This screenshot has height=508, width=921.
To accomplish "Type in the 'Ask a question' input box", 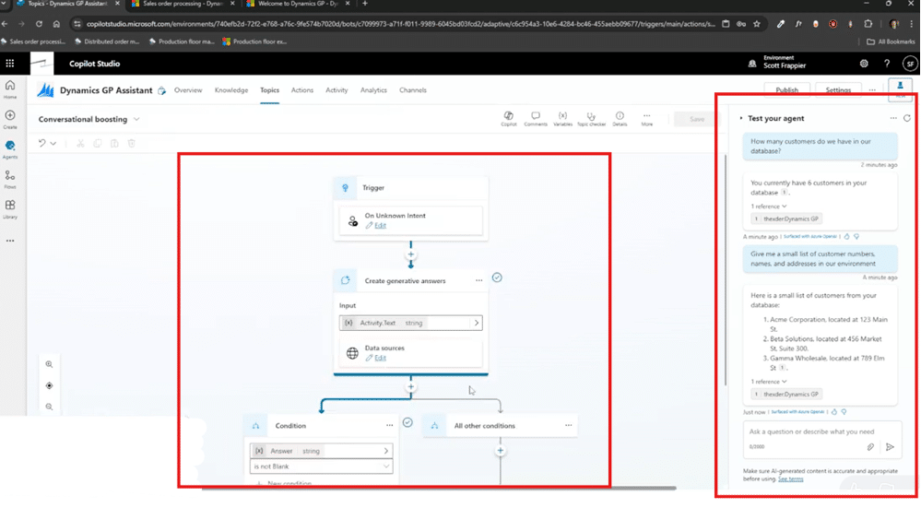I will point(811,431).
